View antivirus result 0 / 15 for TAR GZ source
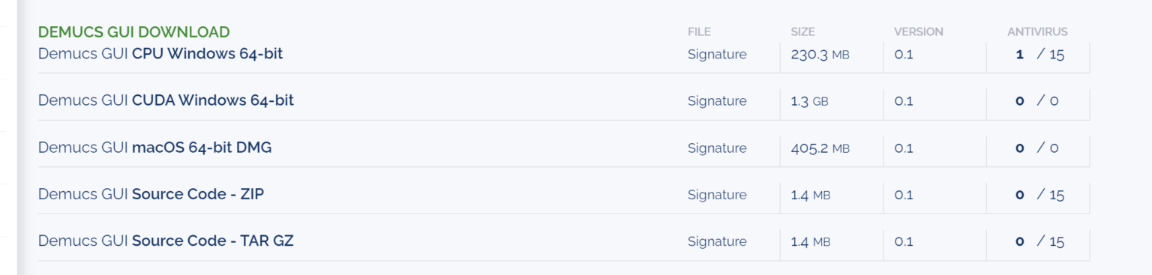Viewport: 1152px width, 275px height. click(1039, 241)
